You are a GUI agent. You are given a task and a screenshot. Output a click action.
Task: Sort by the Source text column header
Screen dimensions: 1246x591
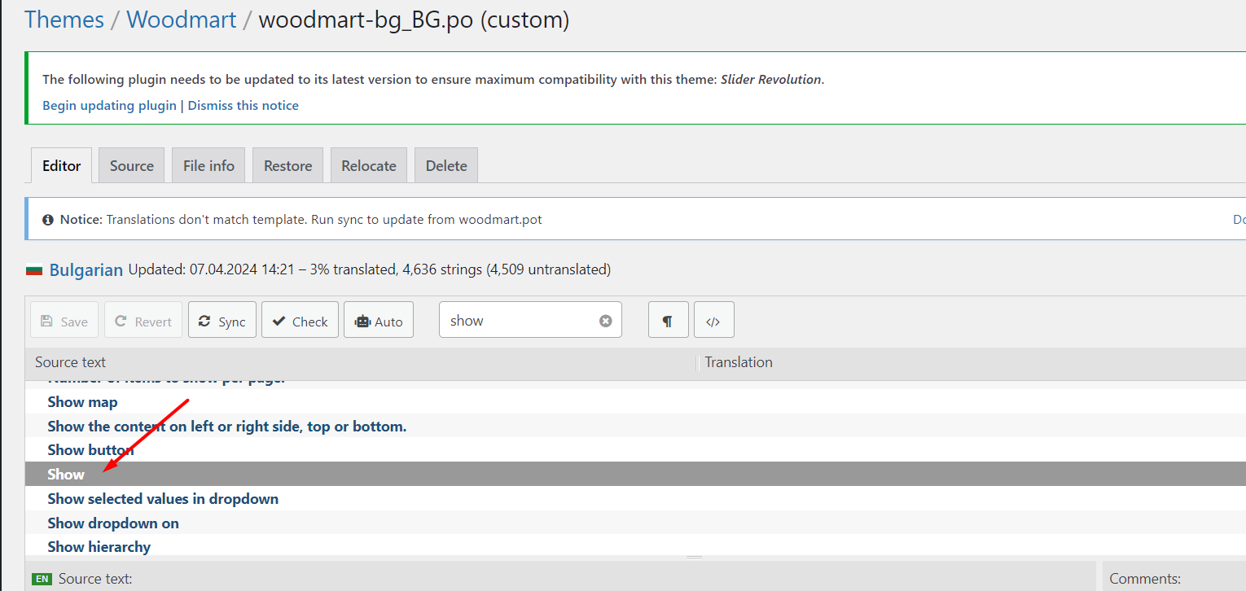pyautogui.click(x=361, y=362)
